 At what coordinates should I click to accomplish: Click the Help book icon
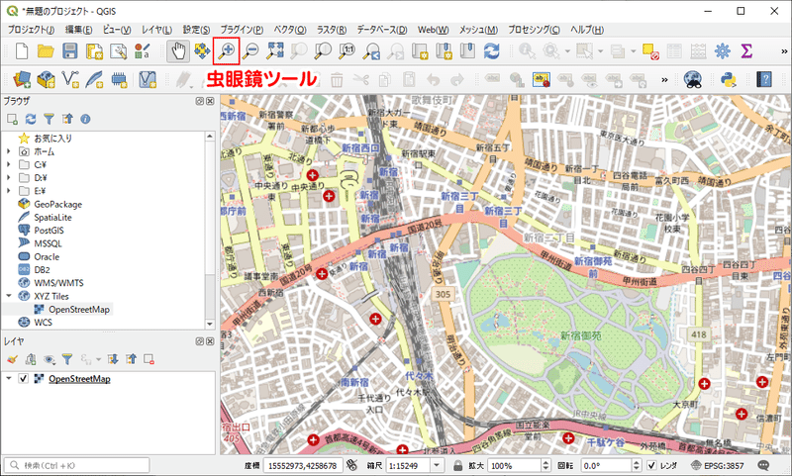764,79
